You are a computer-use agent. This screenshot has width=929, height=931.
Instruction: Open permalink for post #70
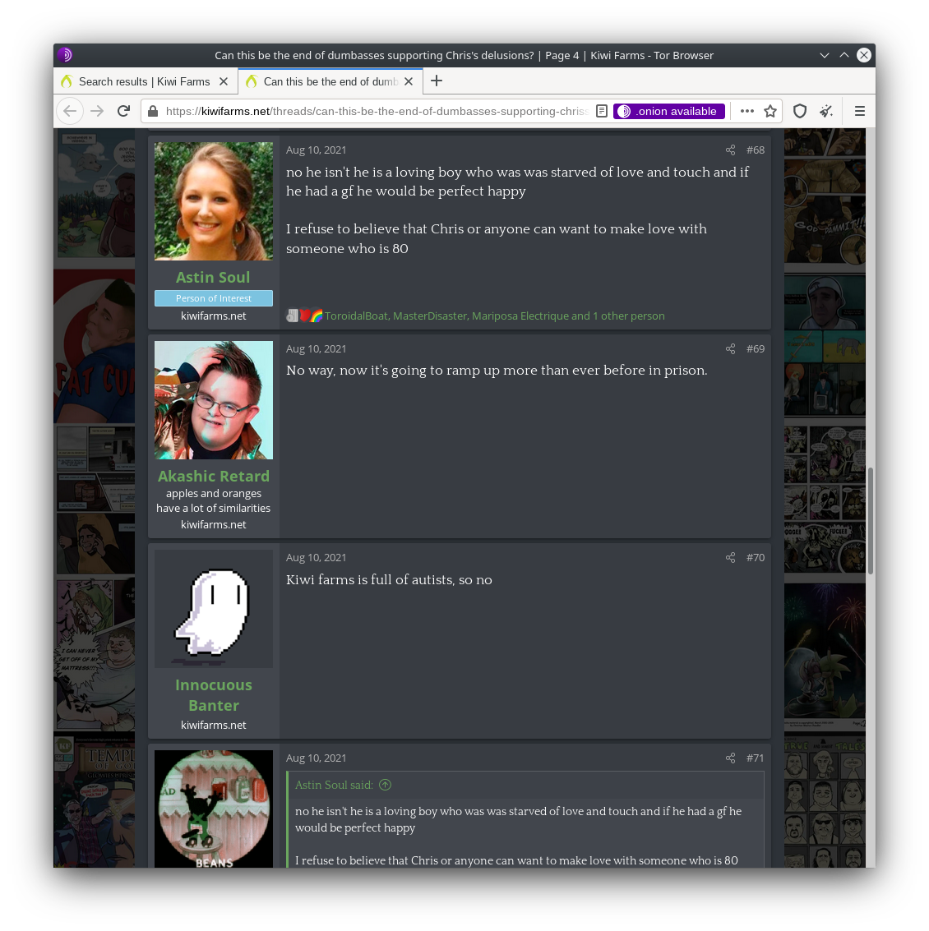pyautogui.click(x=756, y=557)
